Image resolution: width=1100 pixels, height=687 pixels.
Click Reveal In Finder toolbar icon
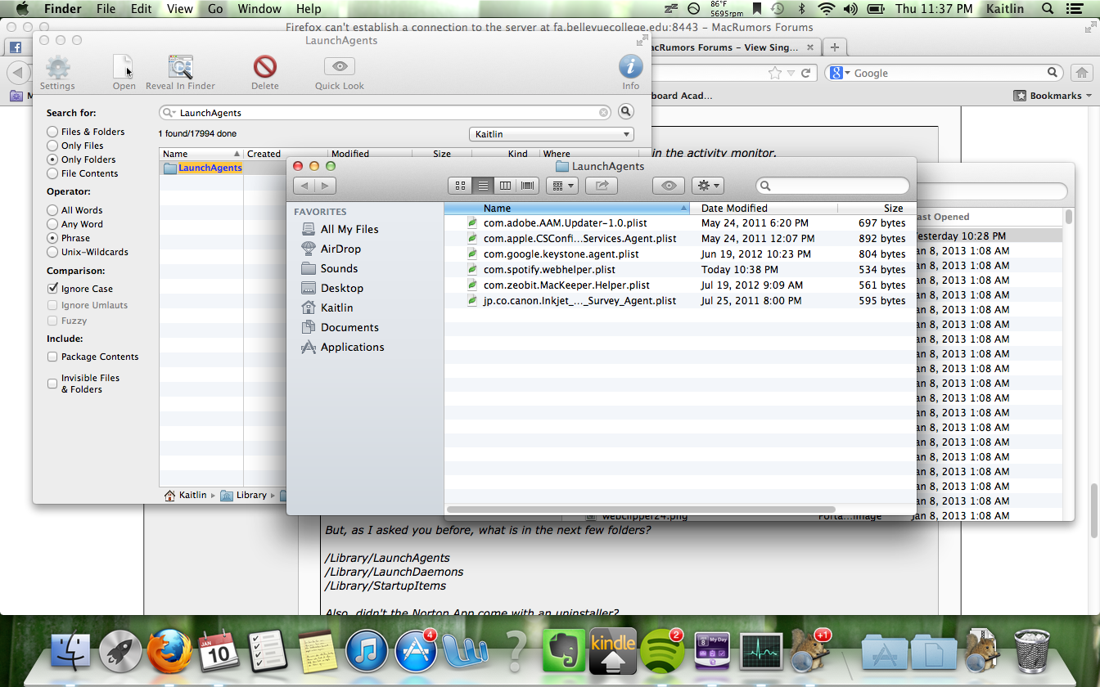tap(180, 67)
